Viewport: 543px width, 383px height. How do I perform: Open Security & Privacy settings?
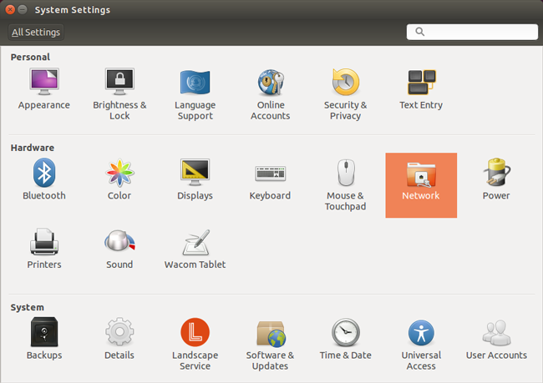point(346,93)
